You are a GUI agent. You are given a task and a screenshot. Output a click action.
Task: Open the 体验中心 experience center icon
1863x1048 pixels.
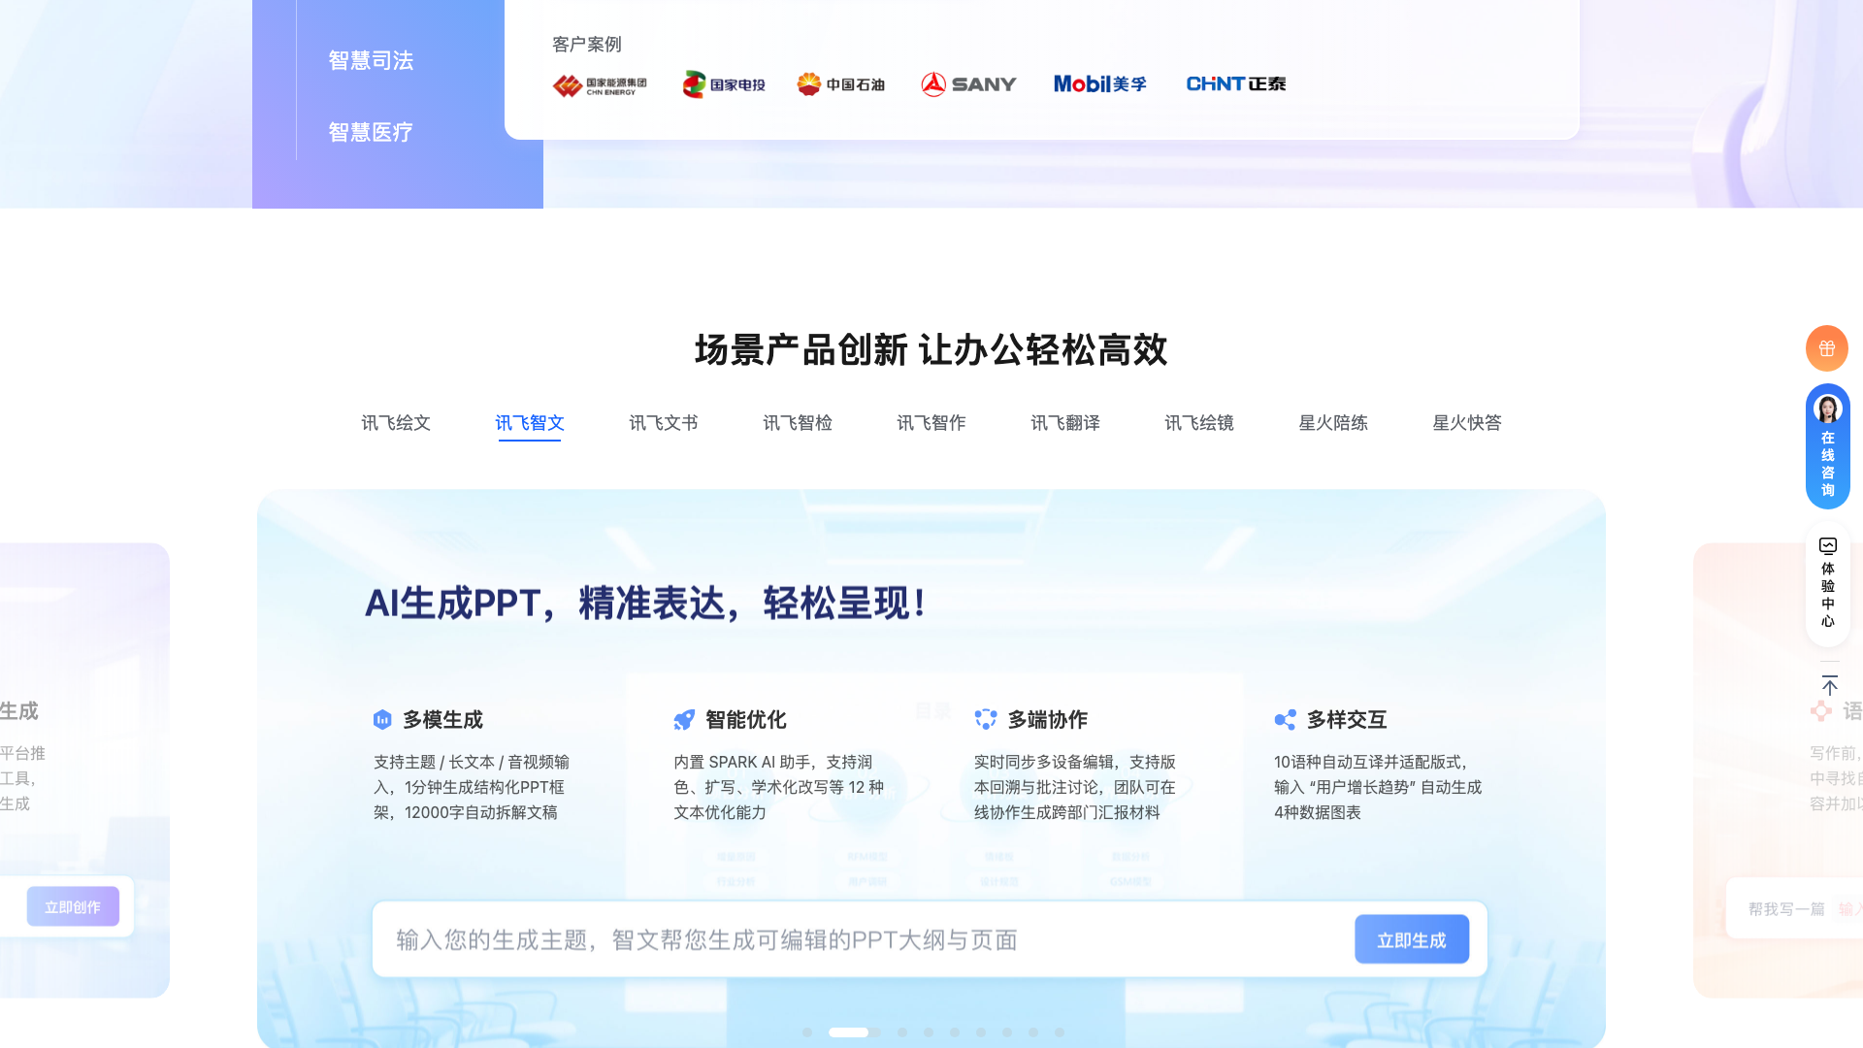coord(1828,582)
